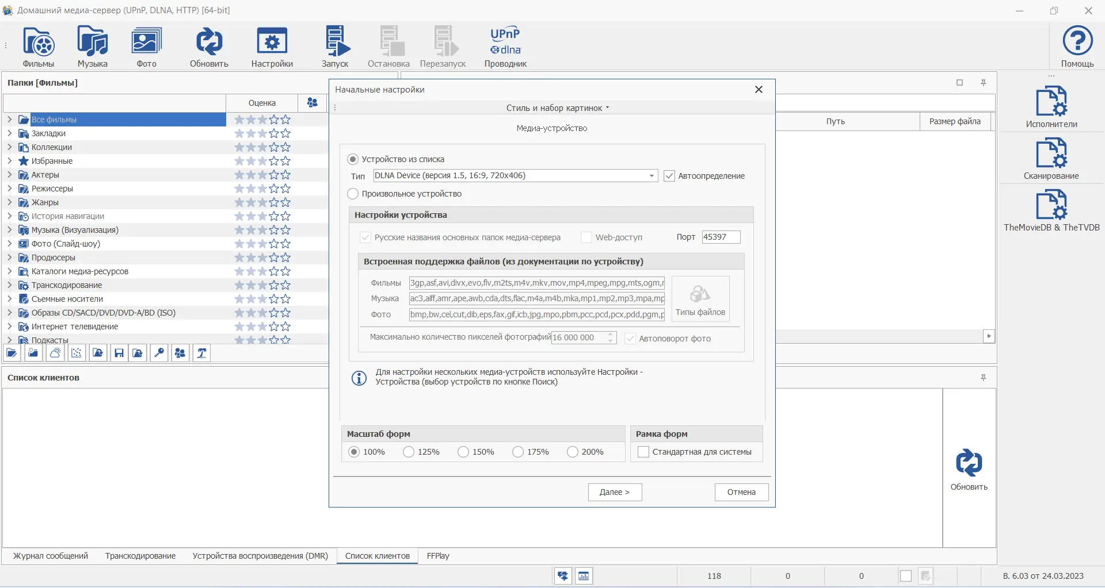Viewport: 1105px width, 588px height.
Task: Select the 100% form scale option
Action: (354, 452)
